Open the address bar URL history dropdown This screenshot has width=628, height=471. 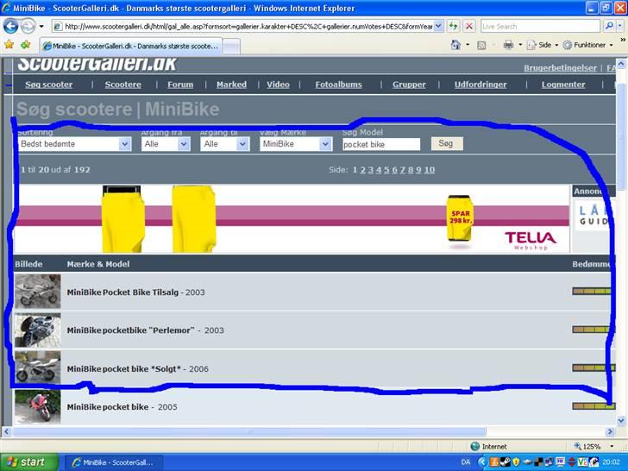click(438, 27)
